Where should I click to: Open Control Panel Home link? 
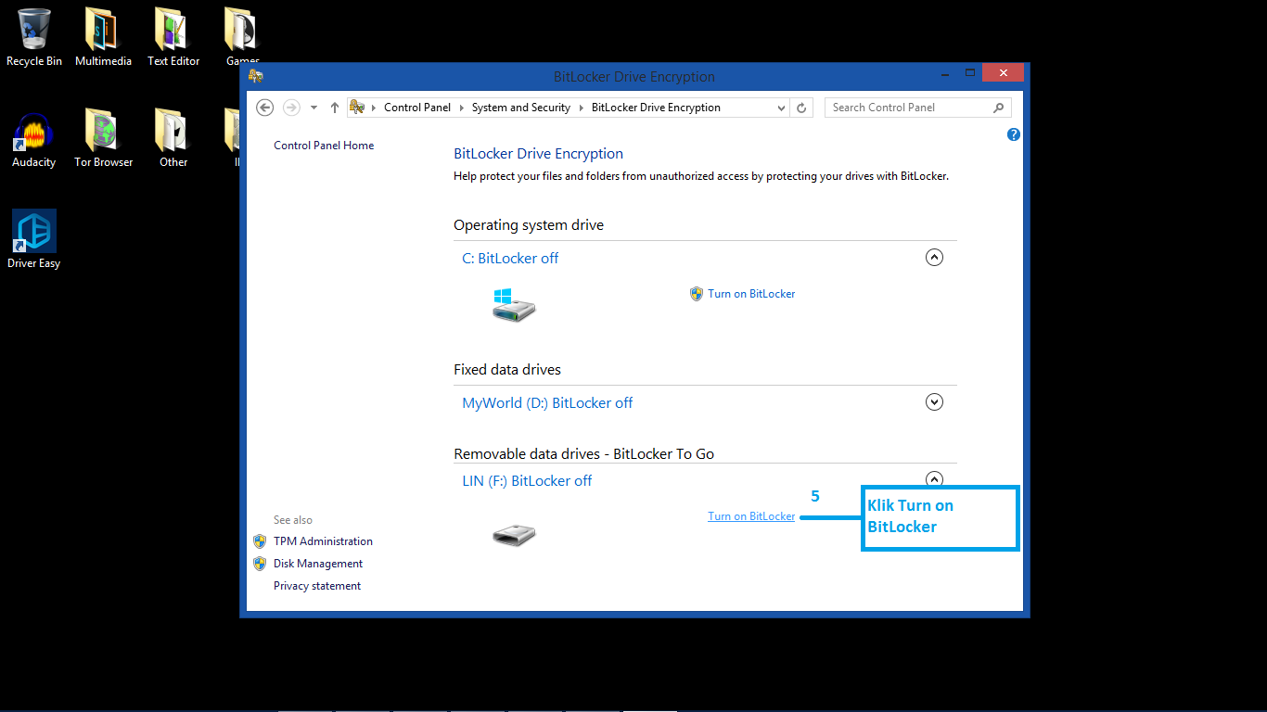(324, 146)
